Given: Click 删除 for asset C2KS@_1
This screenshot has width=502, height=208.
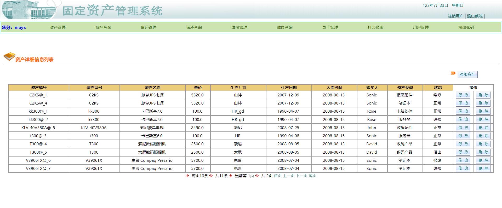Looking at the screenshot, I should (483, 95).
